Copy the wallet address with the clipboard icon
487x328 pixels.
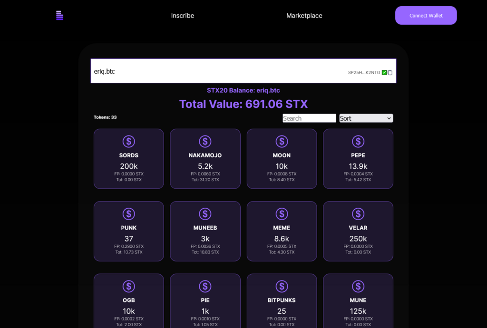tap(390, 73)
